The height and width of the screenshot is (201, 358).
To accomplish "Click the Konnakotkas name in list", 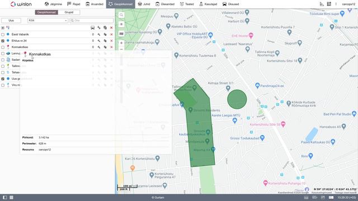I will [x=20, y=47].
